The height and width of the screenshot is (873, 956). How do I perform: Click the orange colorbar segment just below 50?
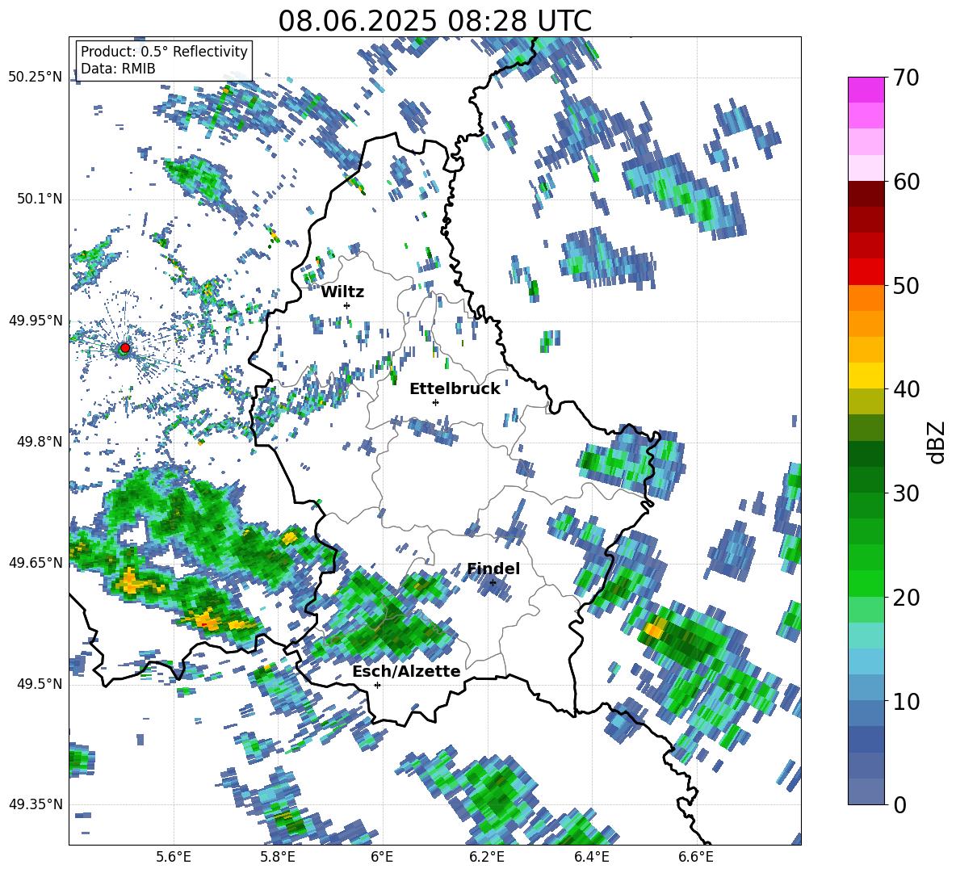pos(866,297)
